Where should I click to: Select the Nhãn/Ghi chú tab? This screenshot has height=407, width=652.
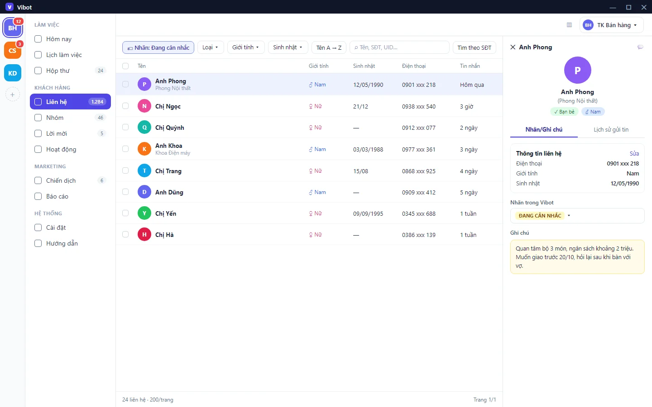[544, 130]
